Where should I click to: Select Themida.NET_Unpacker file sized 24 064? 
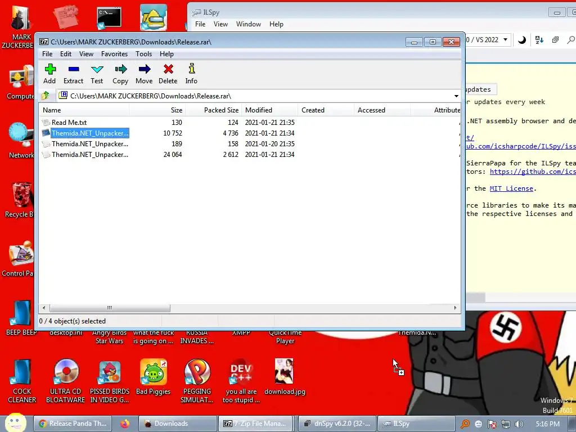[89, 155]
